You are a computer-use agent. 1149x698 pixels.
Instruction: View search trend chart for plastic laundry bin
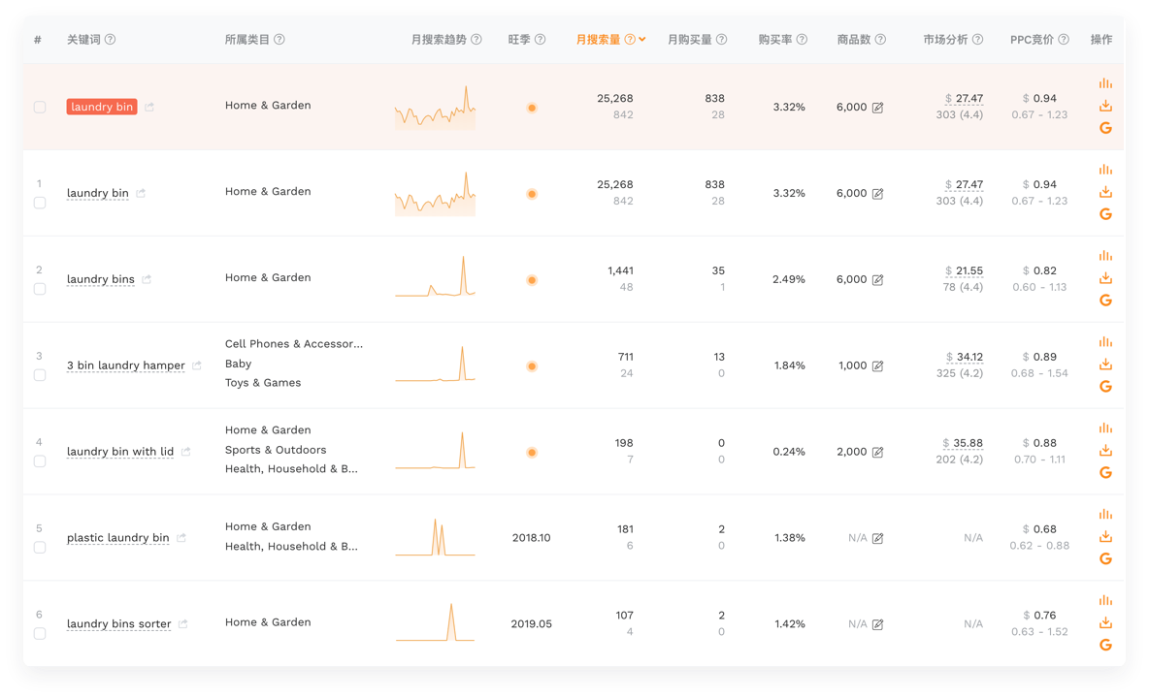pyautogui.click(x=436, y=537)
